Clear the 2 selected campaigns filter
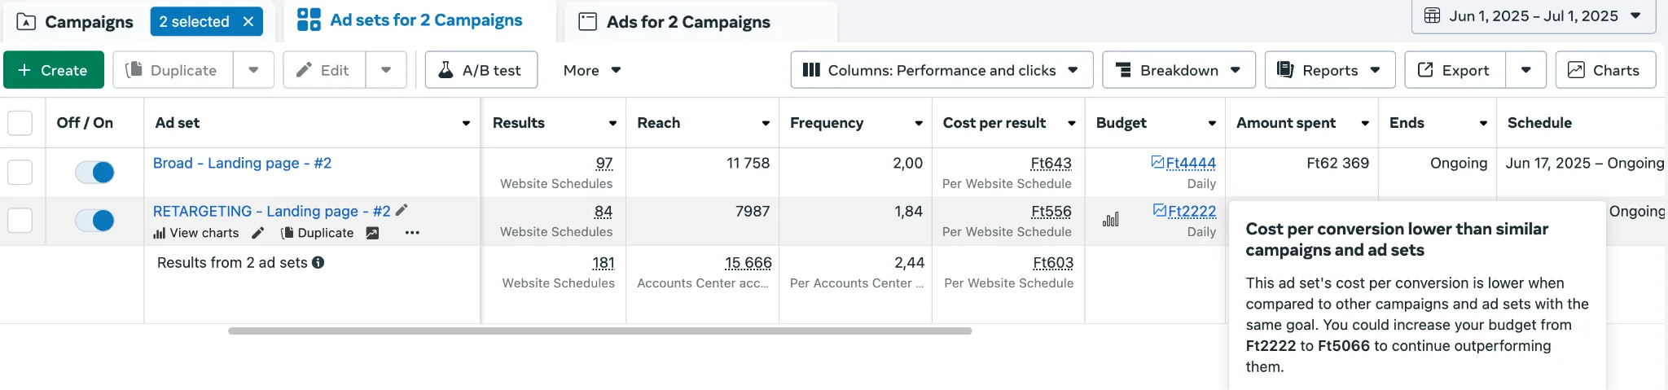The image size is (1668, 390). (248, 21)
